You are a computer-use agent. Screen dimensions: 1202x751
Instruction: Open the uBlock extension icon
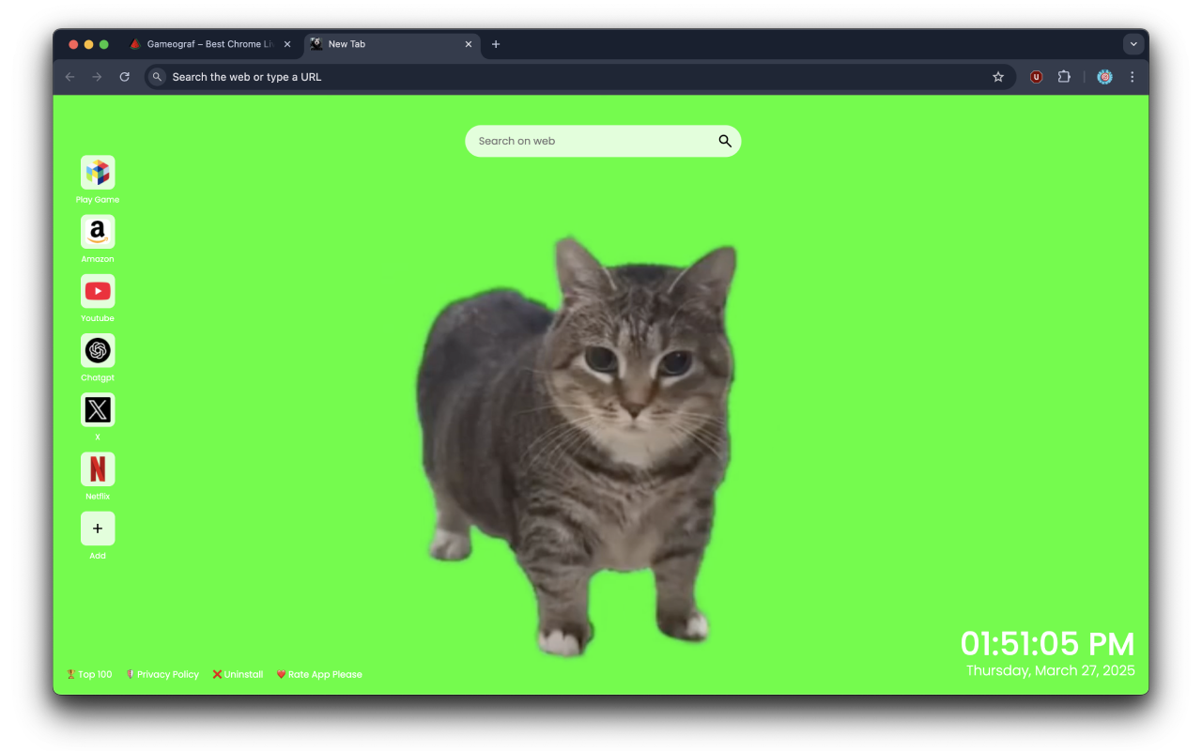click(1037, 77)
